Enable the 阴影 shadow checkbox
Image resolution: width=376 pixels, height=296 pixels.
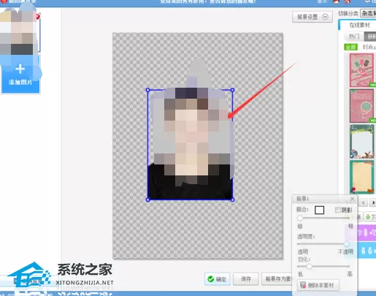point(337,210)
